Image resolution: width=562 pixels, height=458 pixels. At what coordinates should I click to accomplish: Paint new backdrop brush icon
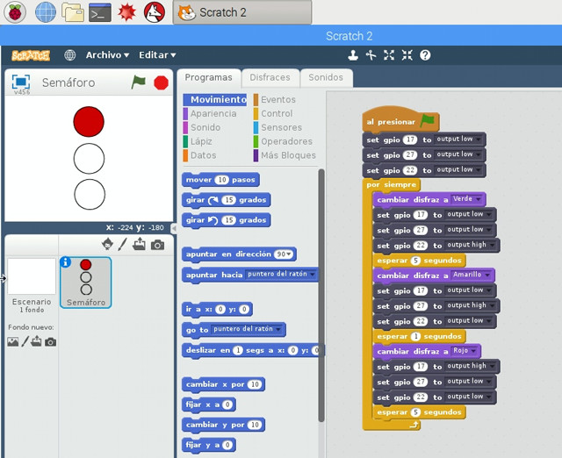(x=25, y=341)
